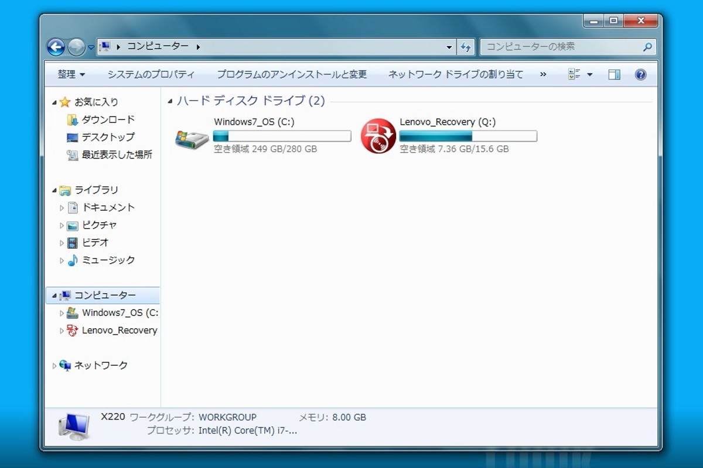The height and width of the screenshot is (468, 703).
Task: Open デスクトップ in favorites
Action: (108, 137)
